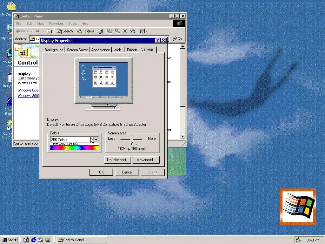
Task: Click the scroll down arrow in Control Panel
Action: tap(182, 137)
